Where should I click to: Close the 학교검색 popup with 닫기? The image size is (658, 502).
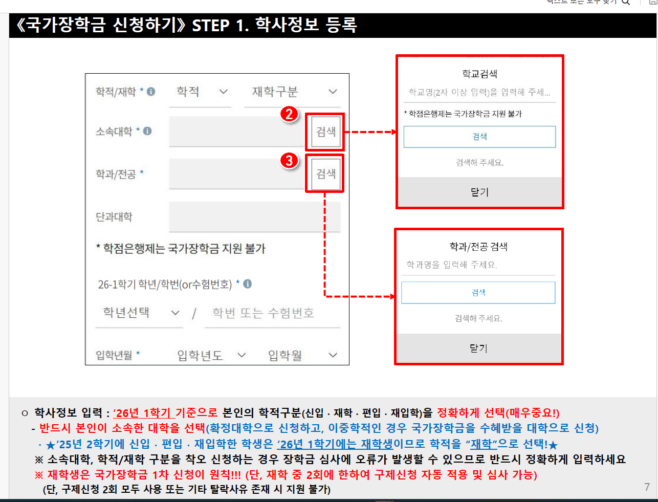479,192
